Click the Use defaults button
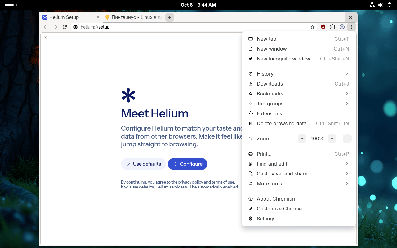397x248 pixels. (x=143, y=164)
